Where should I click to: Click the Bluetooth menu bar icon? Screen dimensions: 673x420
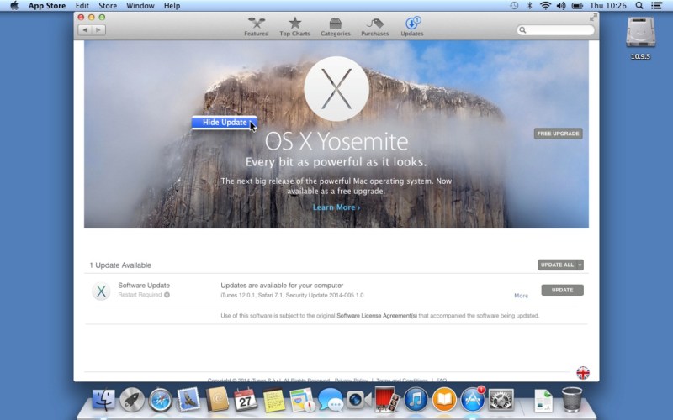[x=530, y=6]
